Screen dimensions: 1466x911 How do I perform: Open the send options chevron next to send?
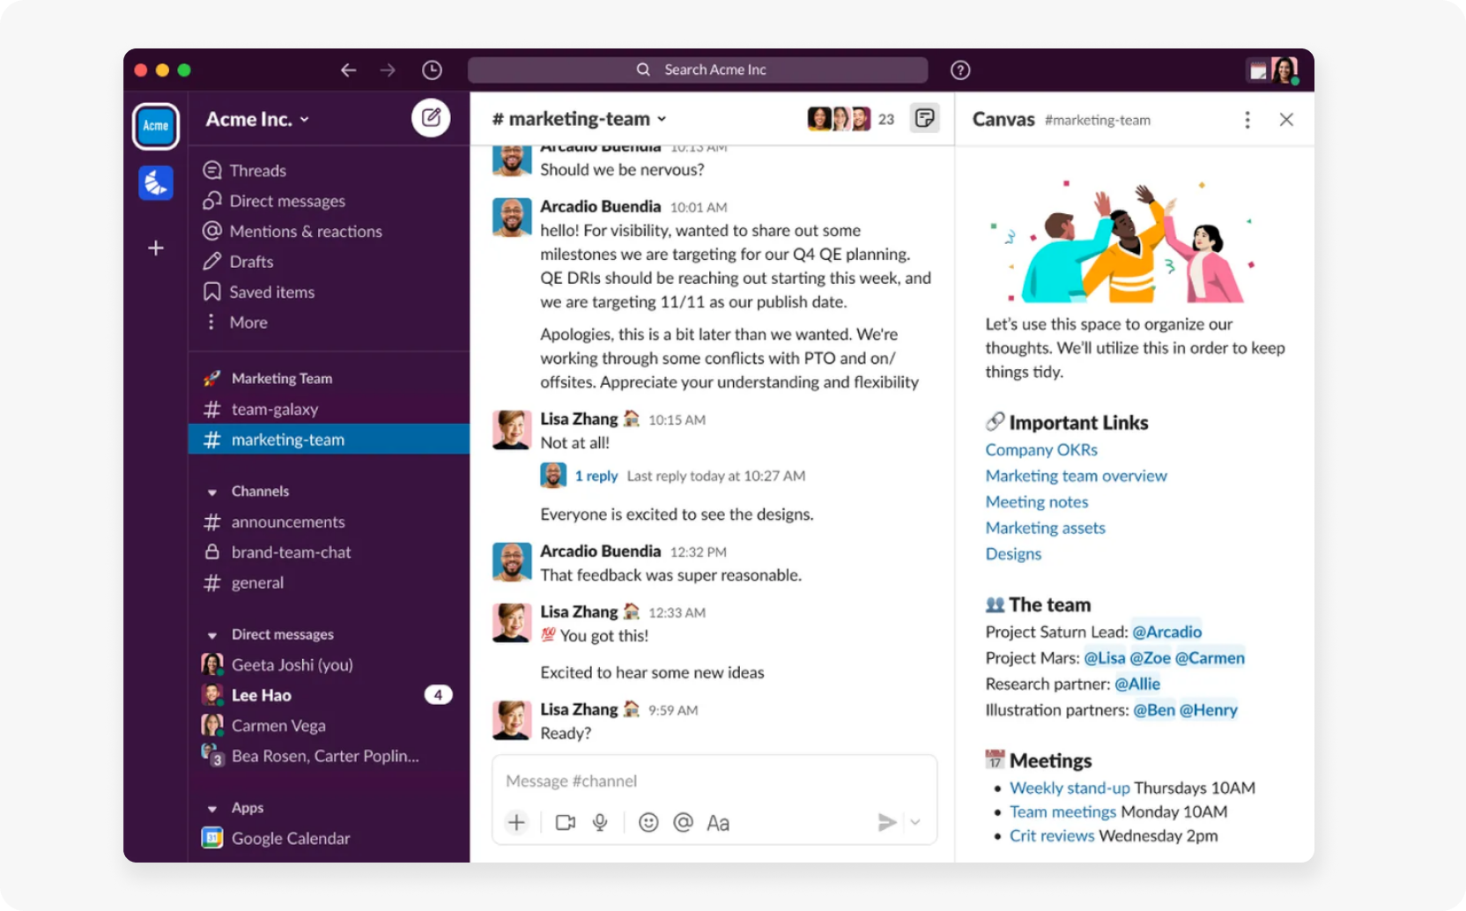pyautogui.click(x=914, y=822)
